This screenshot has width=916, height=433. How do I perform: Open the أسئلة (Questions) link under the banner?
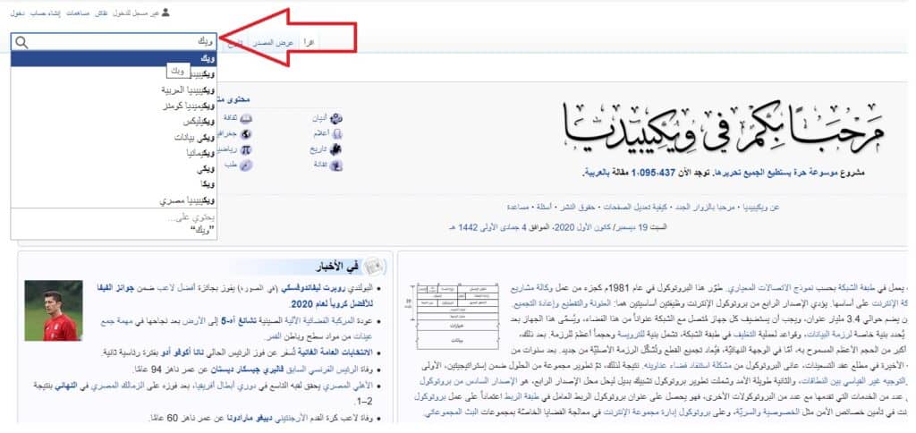click(545, 208)
